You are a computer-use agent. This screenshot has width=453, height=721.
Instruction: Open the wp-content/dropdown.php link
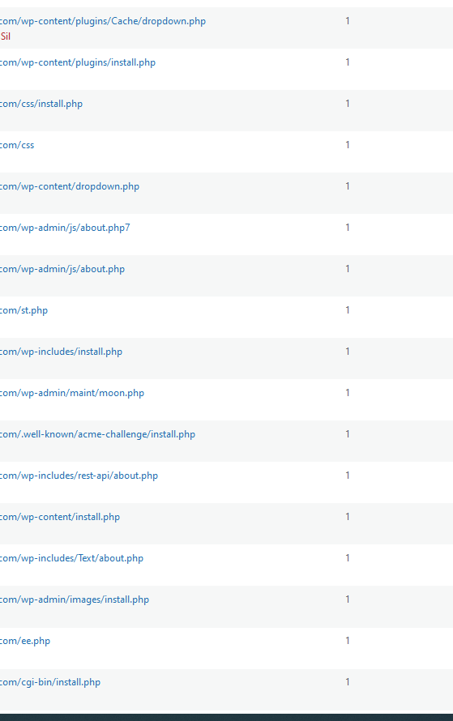(70, 186)
